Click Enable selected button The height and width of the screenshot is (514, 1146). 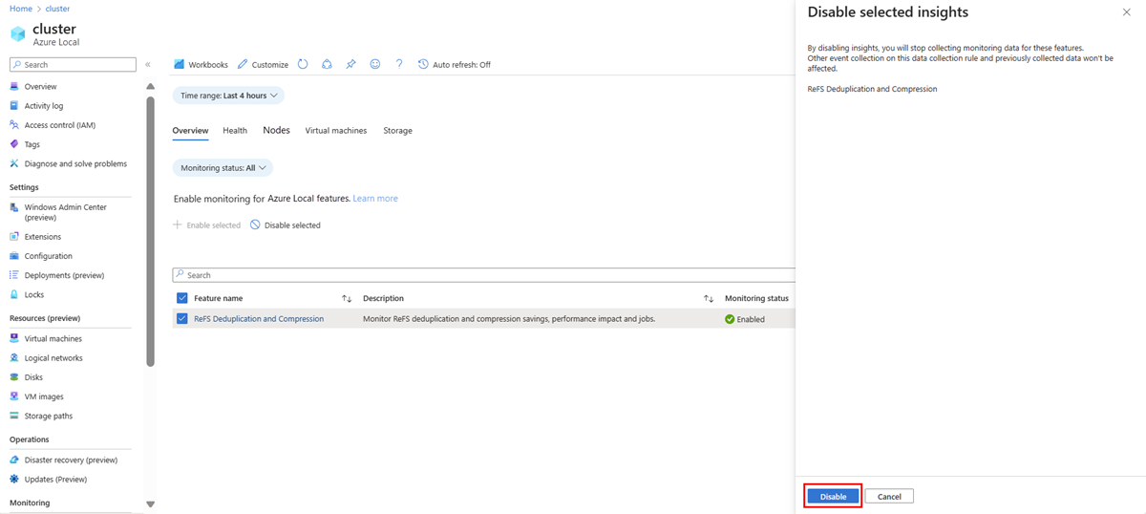click(207, 225)
